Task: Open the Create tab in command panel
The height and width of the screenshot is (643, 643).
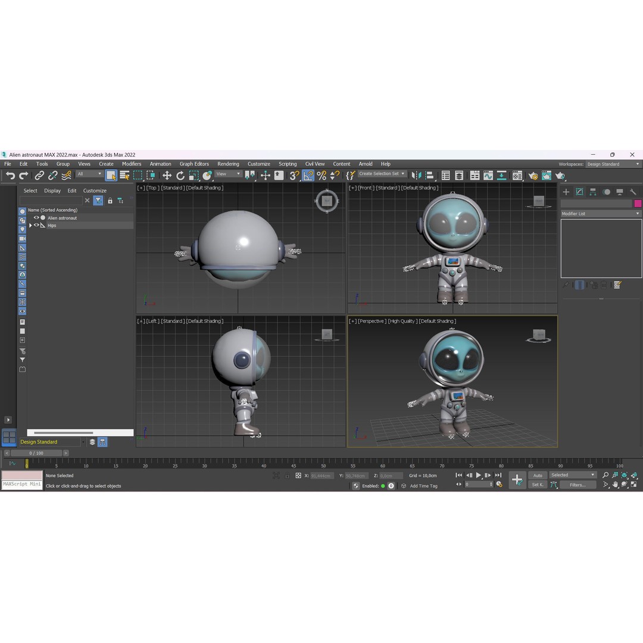Action: tap(566, 192)
